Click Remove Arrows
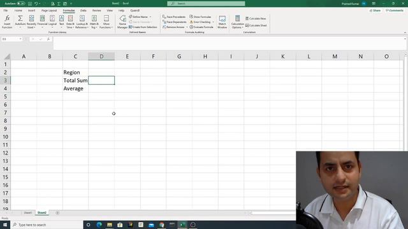 tap(173, 27)
